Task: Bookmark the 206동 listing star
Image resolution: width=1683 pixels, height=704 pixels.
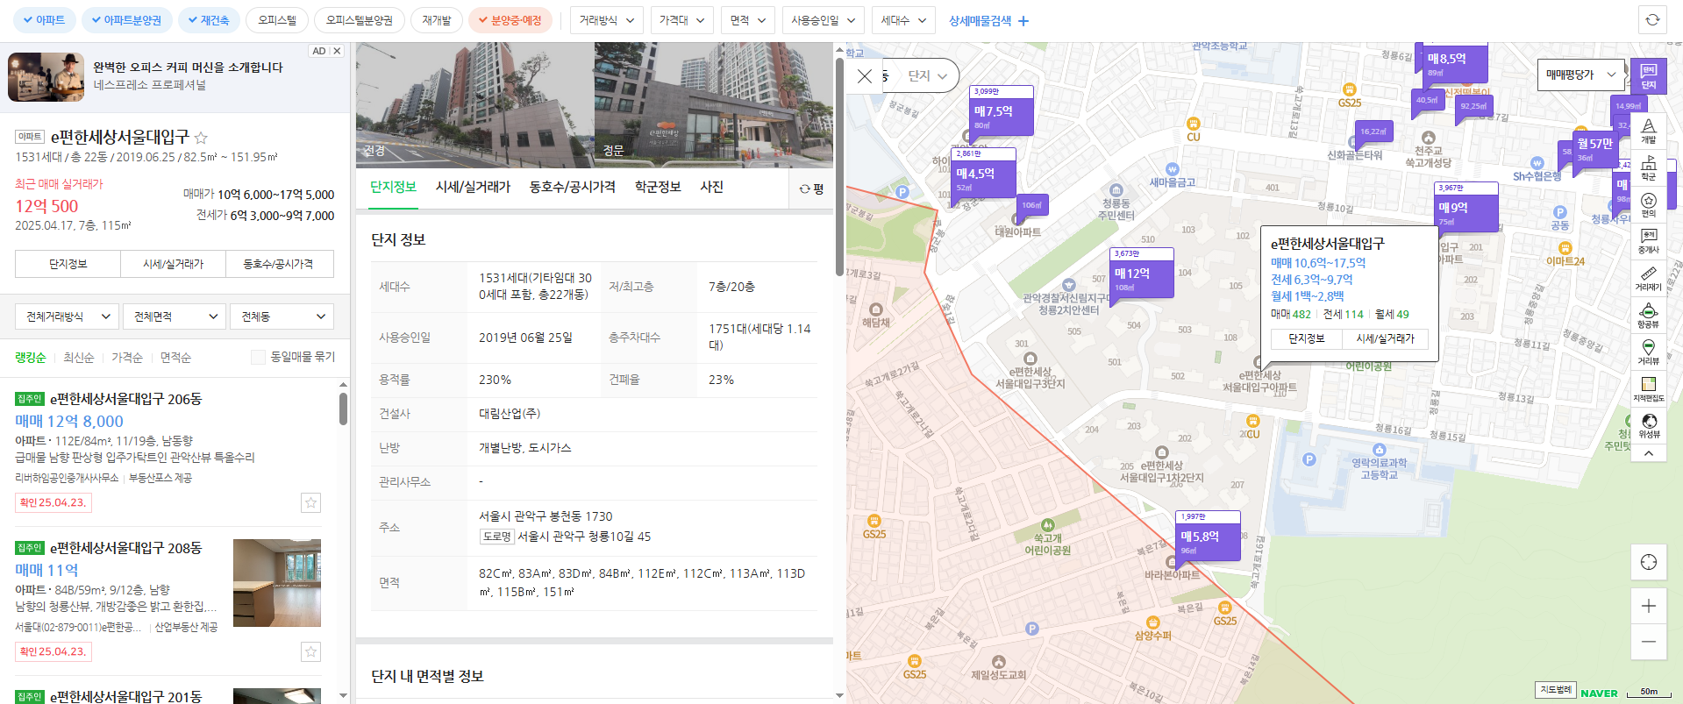Action: [x=310, y=502]
